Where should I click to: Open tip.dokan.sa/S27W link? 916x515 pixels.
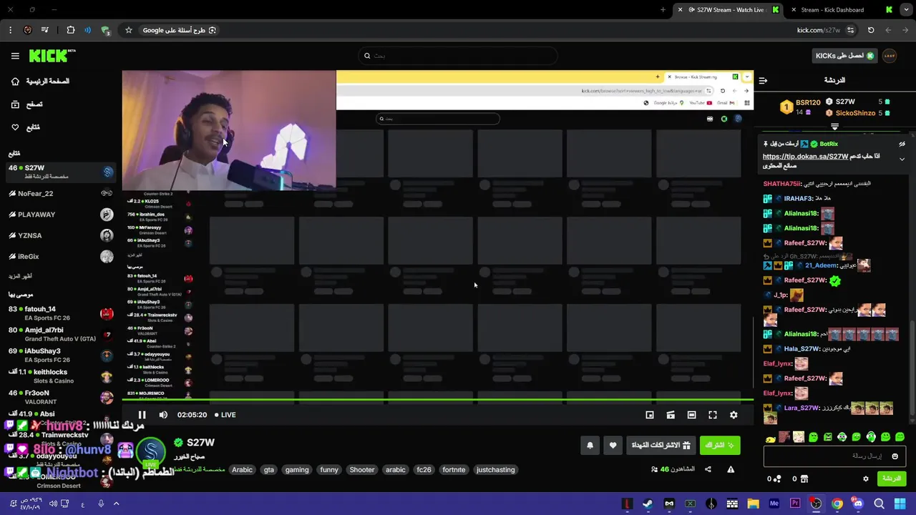pos(805,157)
